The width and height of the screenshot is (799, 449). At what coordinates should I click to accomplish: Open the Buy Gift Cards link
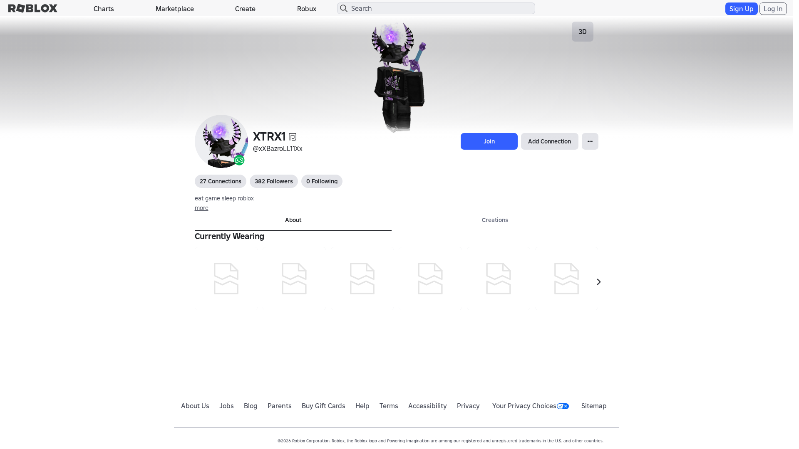click(323, 406)
